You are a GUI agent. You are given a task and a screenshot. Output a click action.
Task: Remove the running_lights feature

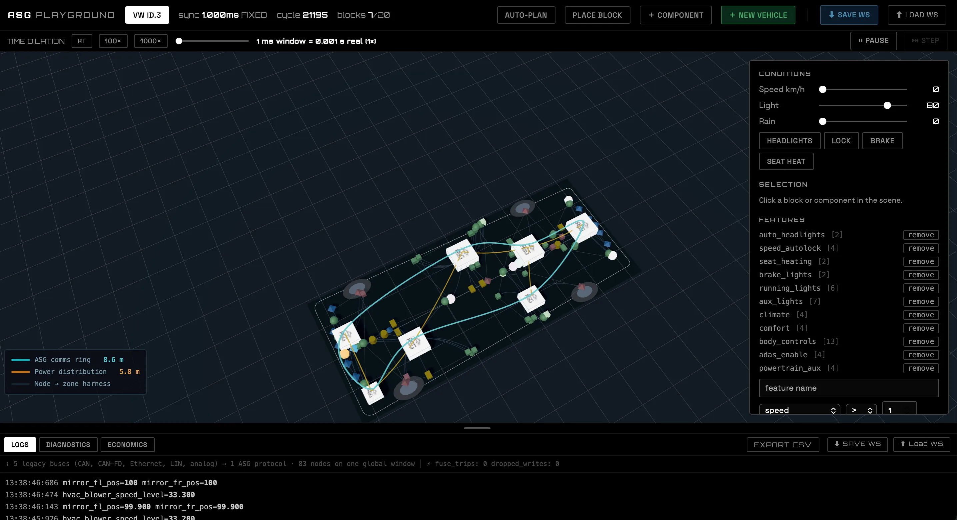point(921,288)
